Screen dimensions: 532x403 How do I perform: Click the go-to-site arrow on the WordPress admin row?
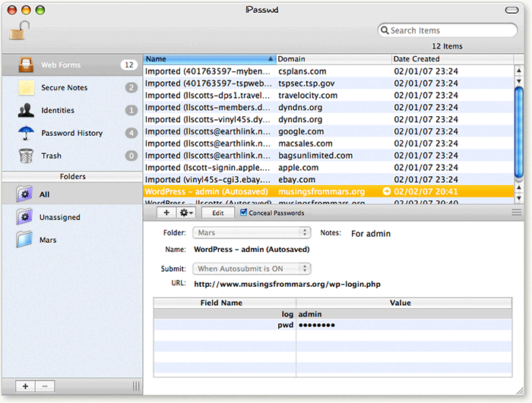pyautogui.click(x=386, y=191)
